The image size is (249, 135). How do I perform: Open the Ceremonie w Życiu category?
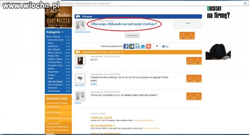click(56, 40)
